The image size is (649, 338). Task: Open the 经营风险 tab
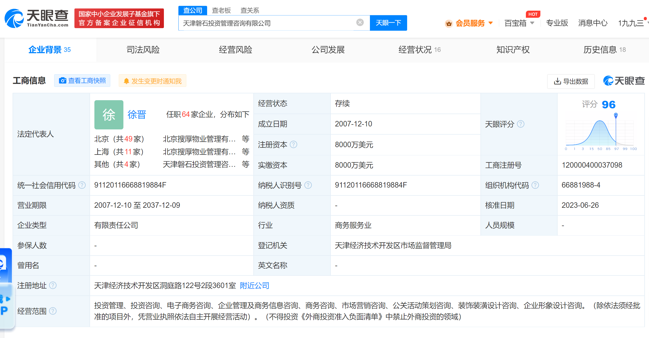point(236,50)
